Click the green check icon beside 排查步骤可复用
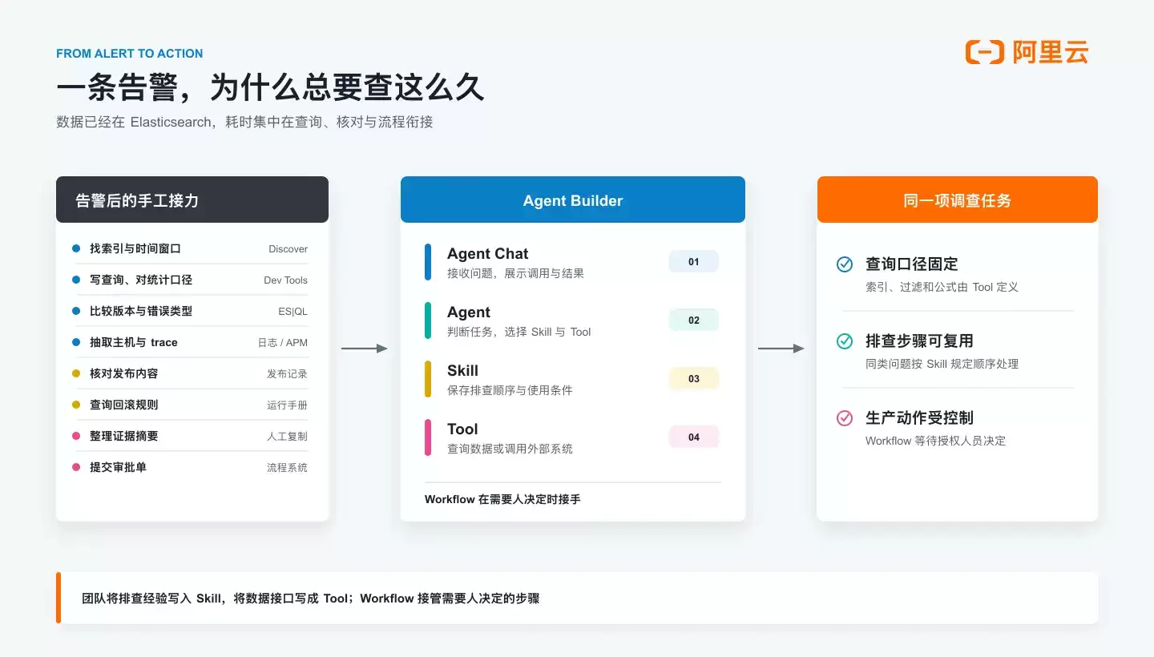 click(845, 341)
